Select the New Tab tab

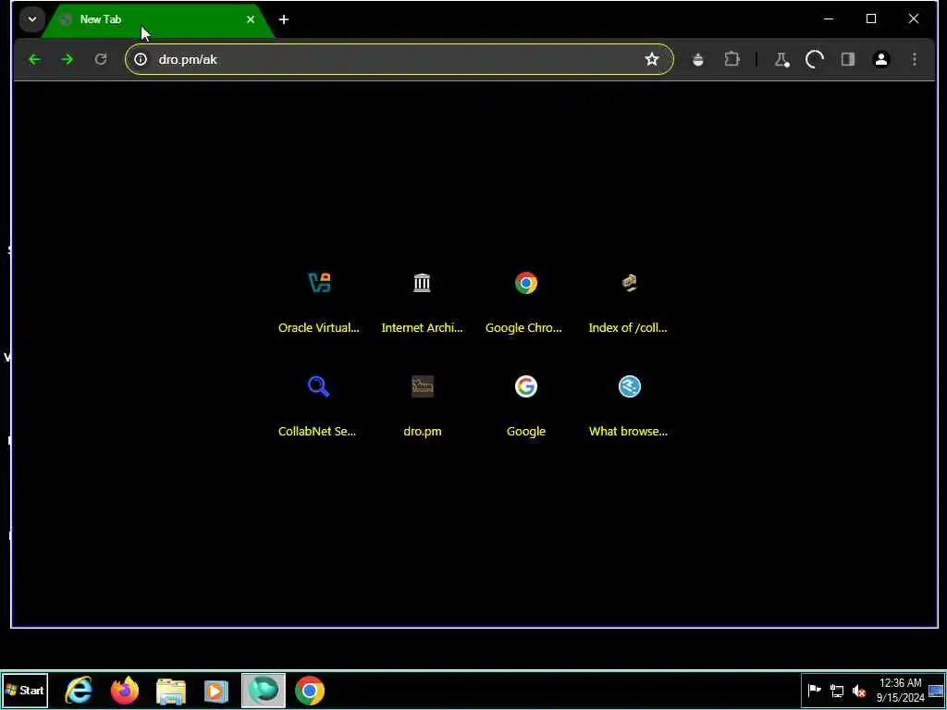point(158,20)
